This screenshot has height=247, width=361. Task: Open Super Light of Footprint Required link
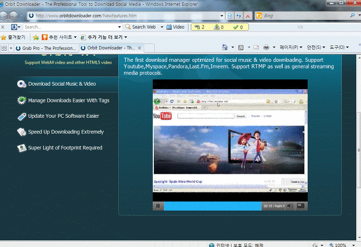click(65, 148)
